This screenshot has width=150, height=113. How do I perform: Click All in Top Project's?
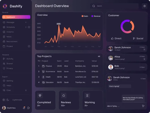(99, 56)
